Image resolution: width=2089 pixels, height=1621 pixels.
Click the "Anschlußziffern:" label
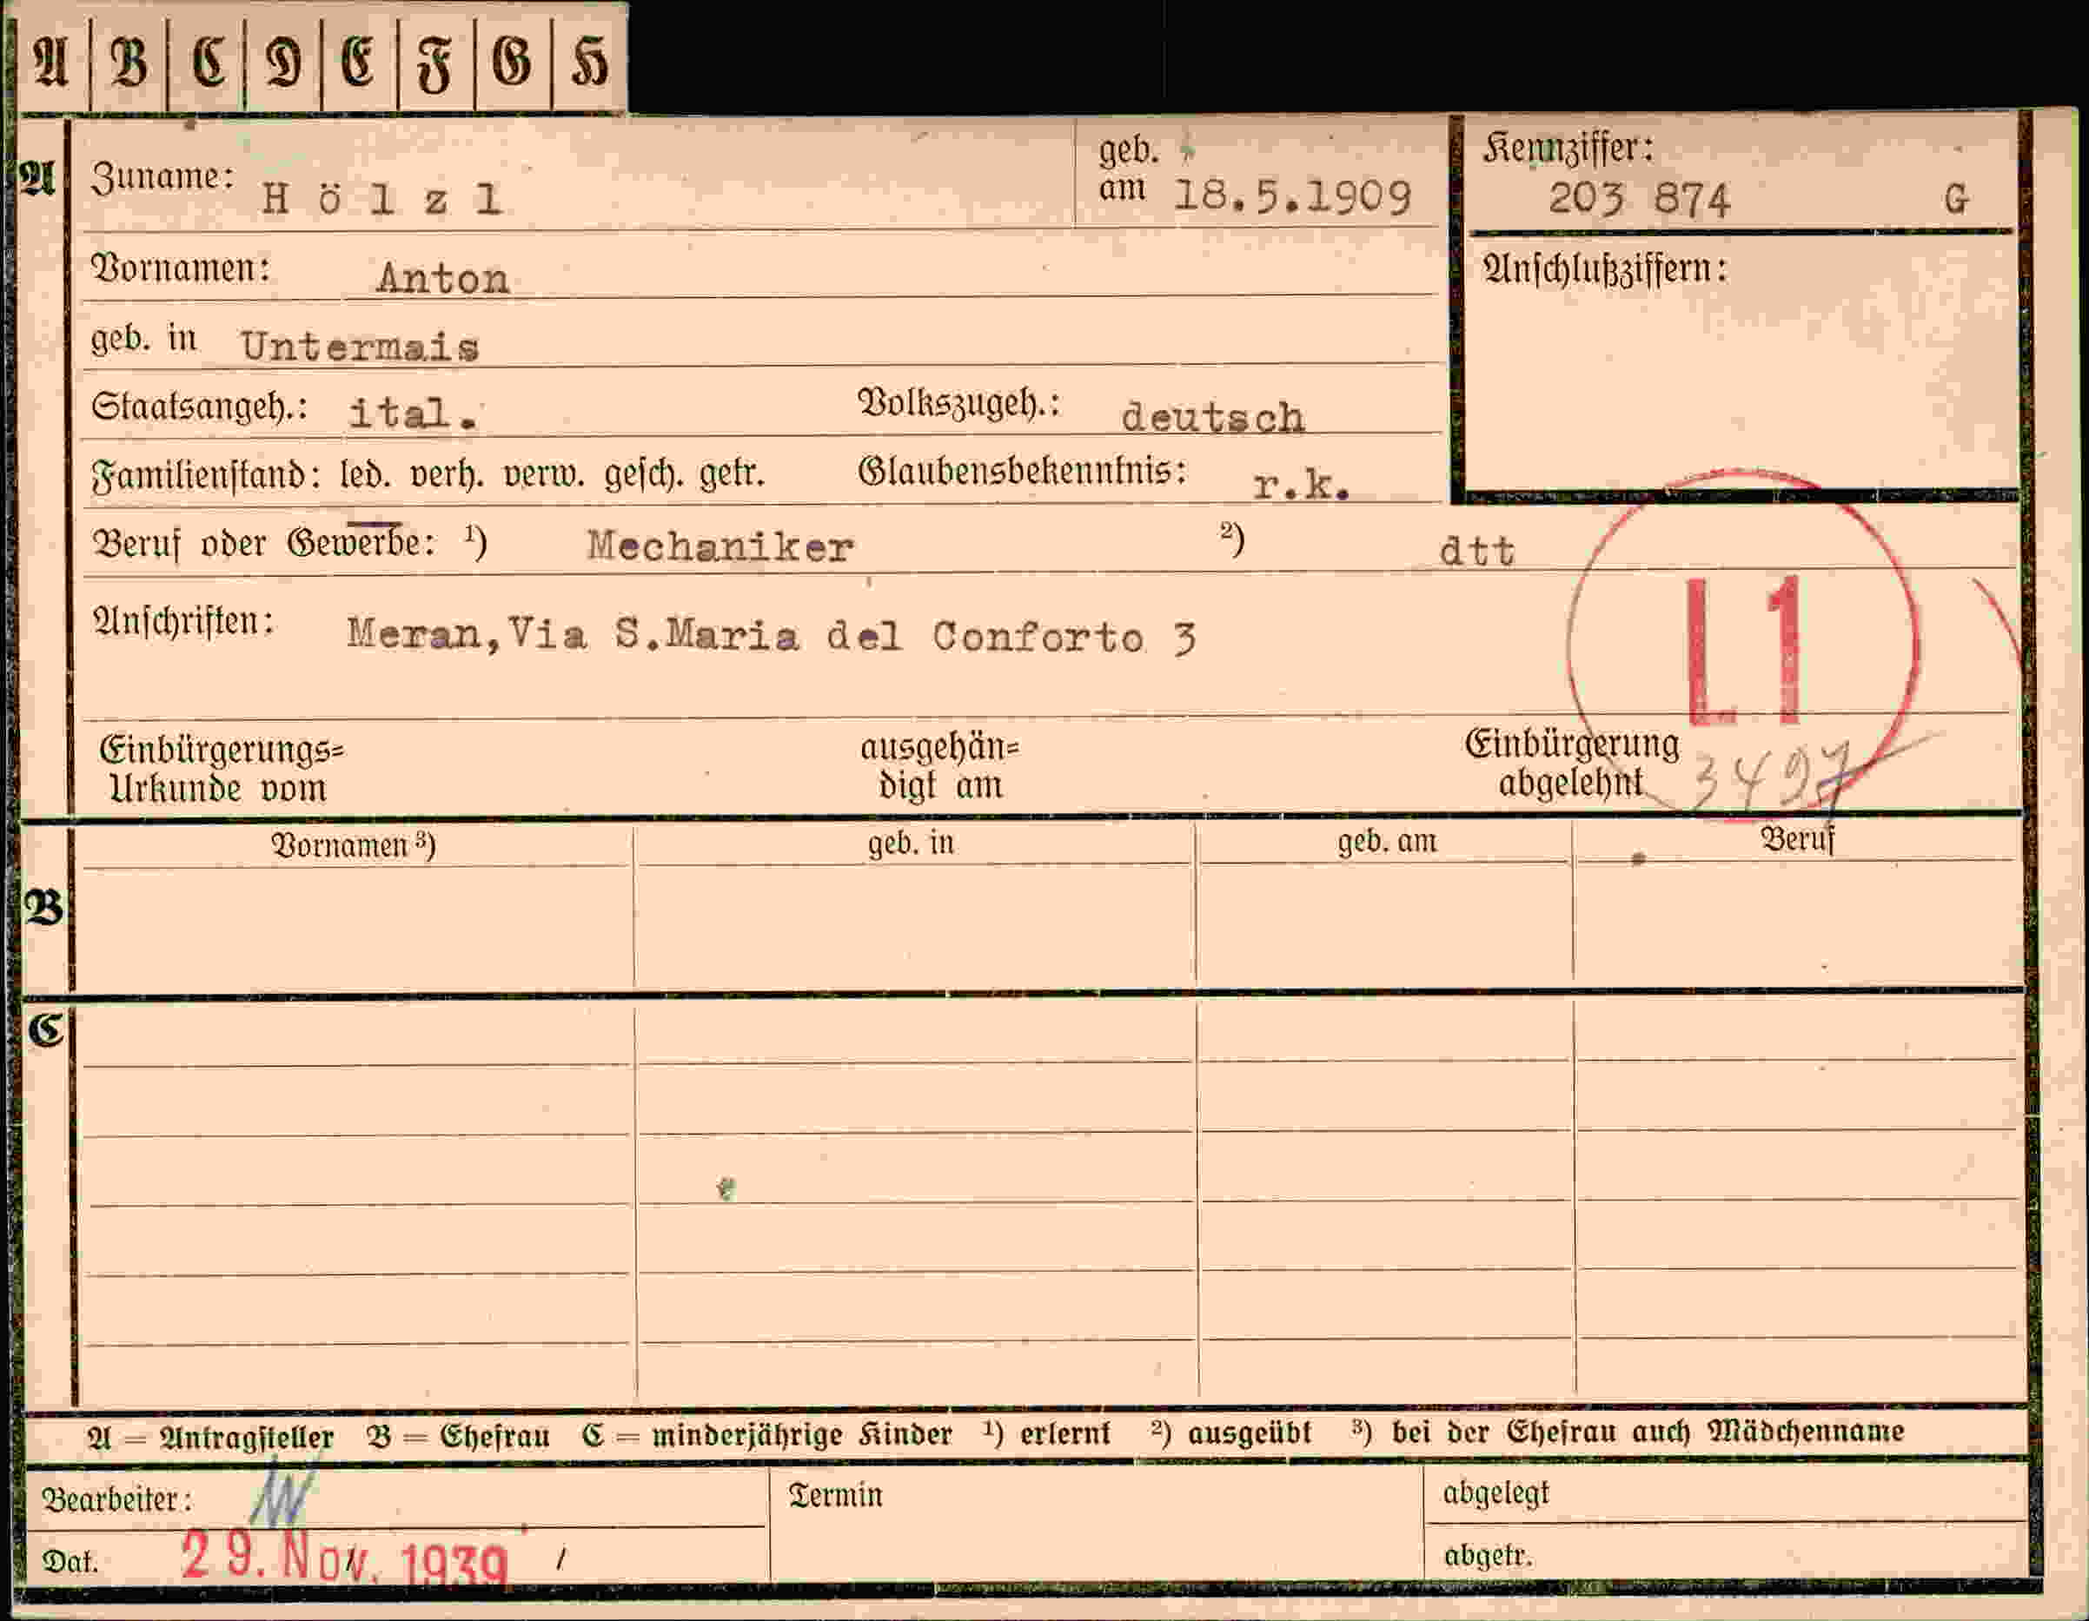click(x=1604, y=268)
